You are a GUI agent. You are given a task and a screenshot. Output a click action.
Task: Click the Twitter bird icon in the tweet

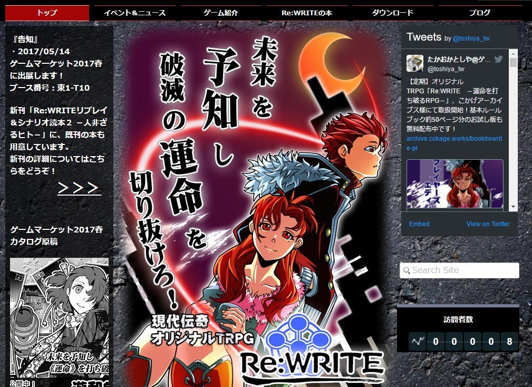[x=498, y=60]
